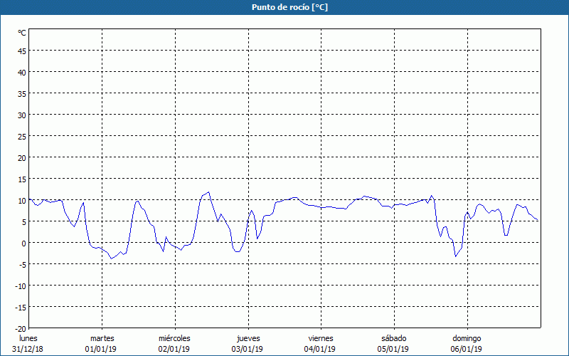Click the -15 tick label on the y-axis
The height and width of the screenshot is (356, 569).
click(20, 307)
